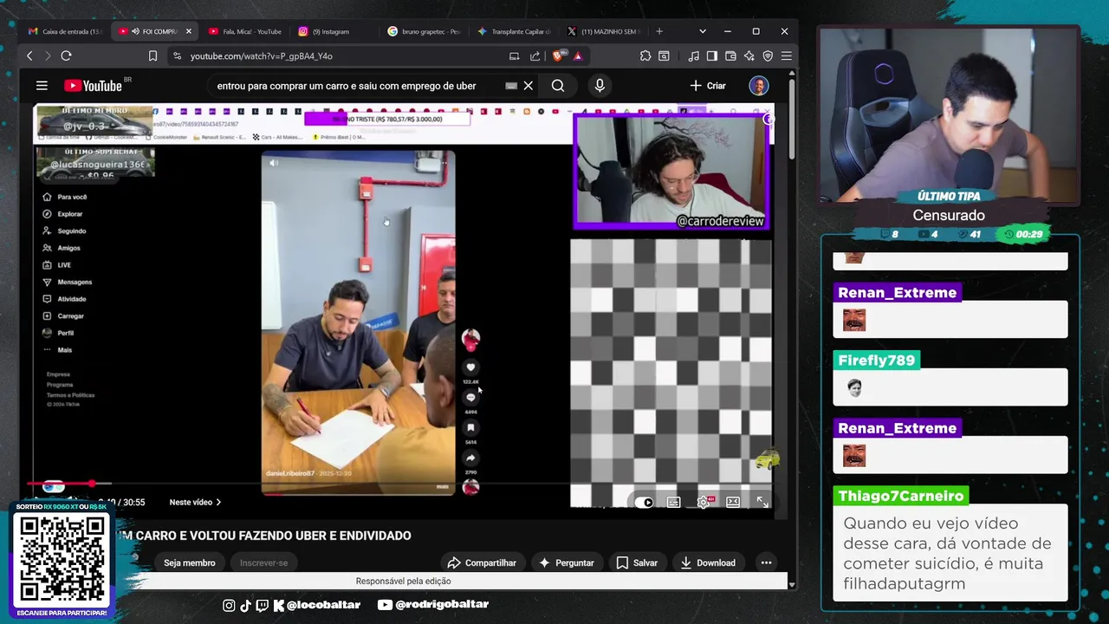Image resolution: width=1109 pixels, height=624 pixels.
Task: Switch to the bruno grapetec Google tab
Action: pyautogui.click(x=425, y=31)
